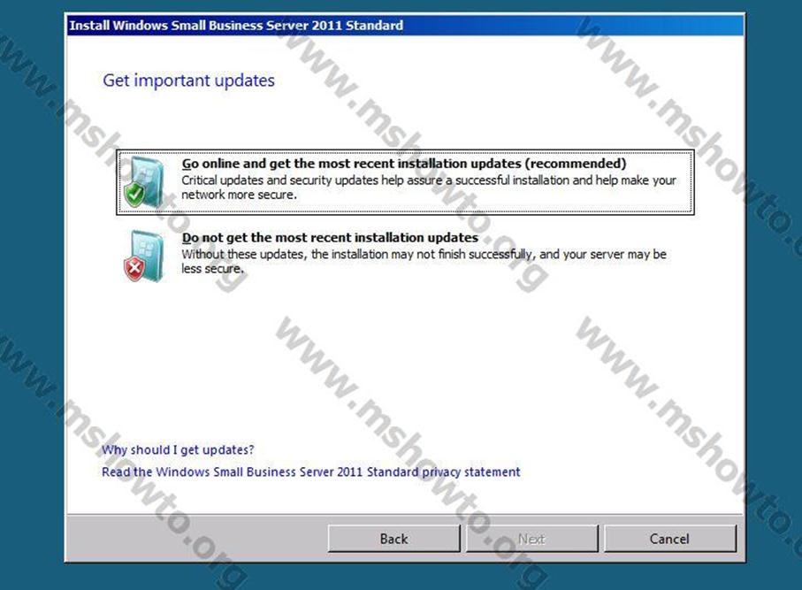Click the 'Install Windows Small Business Server 2011 Standard' title bar
This screenshot has height=590, width=802.
click(x=405, y=25)
